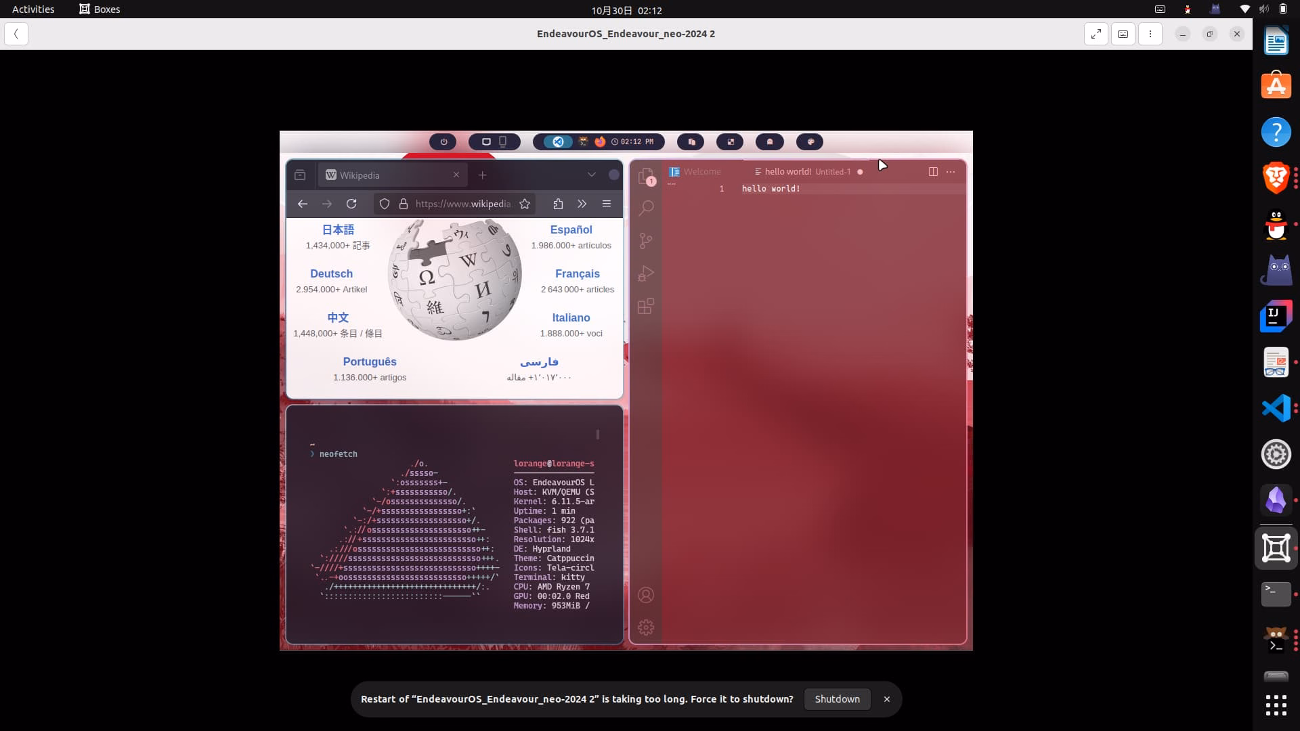Open the Français Wikipedia link

tap(578, 273)
